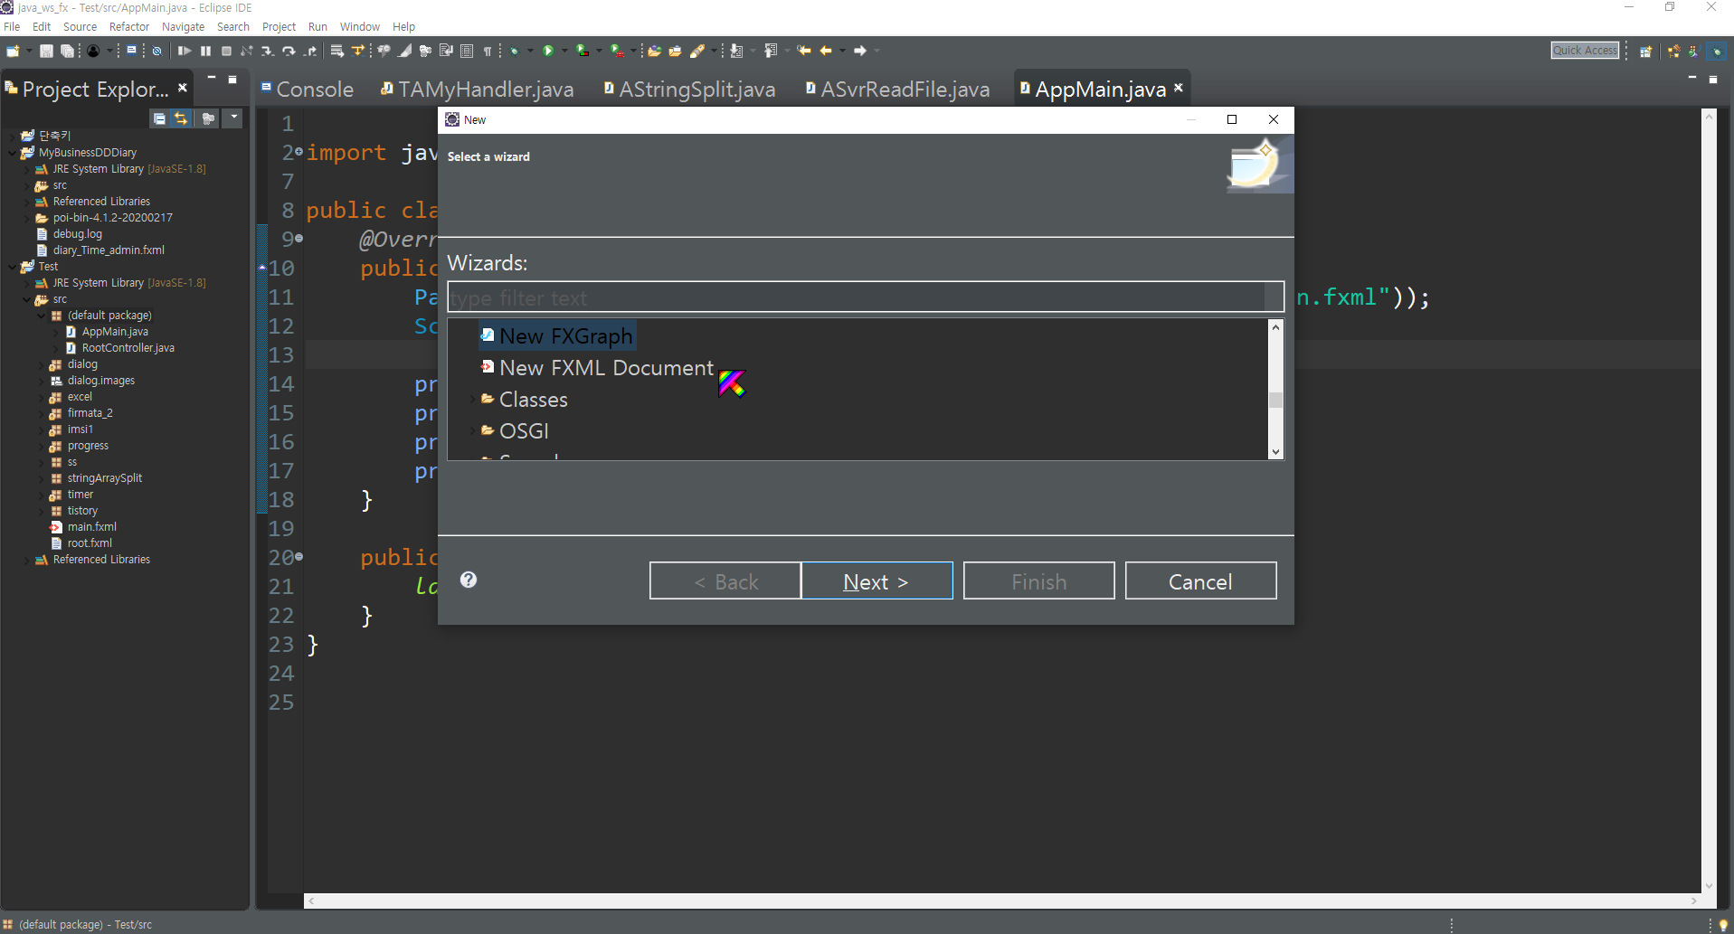Viewport: 1734px width, 934px height.
Task: Click the Terminate debug icon
Action: (226, 52)
